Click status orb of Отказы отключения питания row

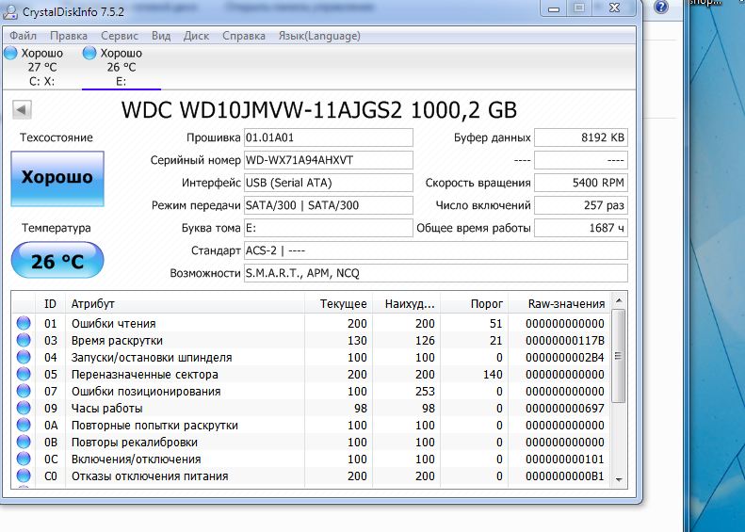coord(24,476)
